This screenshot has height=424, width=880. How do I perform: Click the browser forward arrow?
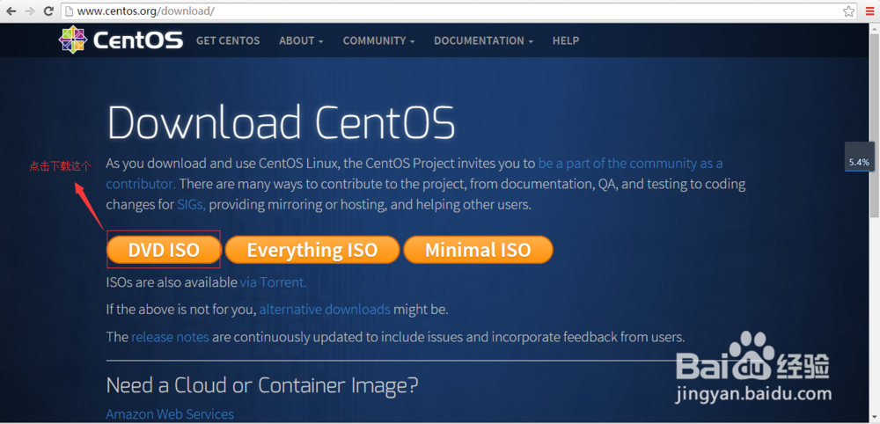29,11
